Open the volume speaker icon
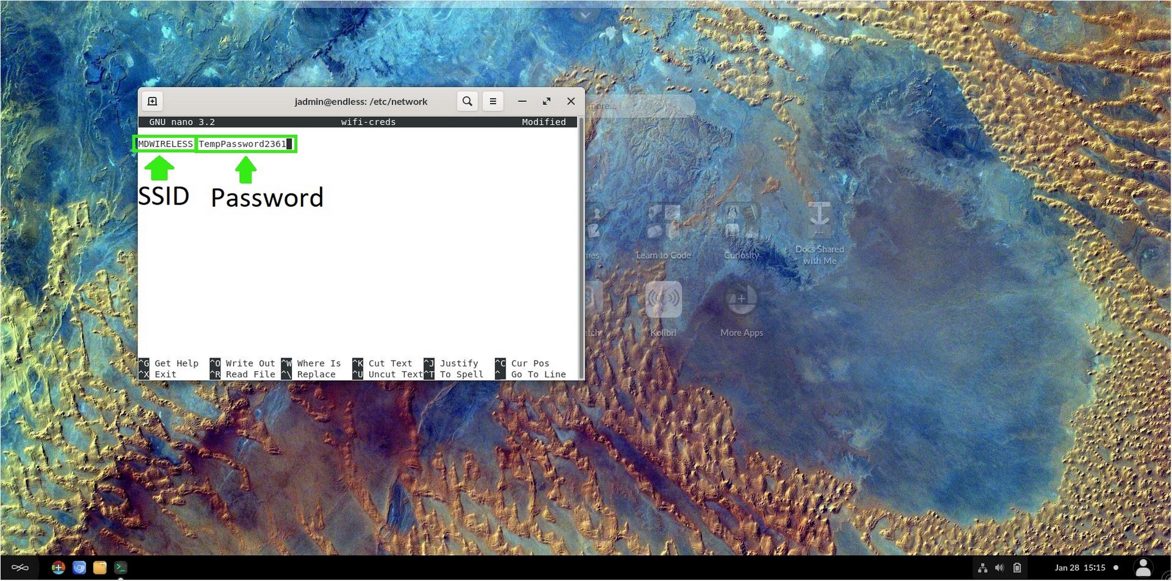 (x=999, y=568)
